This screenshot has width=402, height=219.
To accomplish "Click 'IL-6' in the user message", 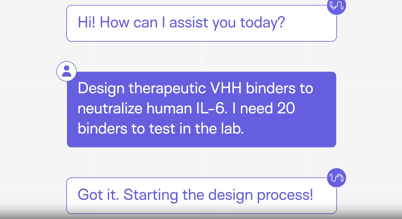I will coord(212,108).
